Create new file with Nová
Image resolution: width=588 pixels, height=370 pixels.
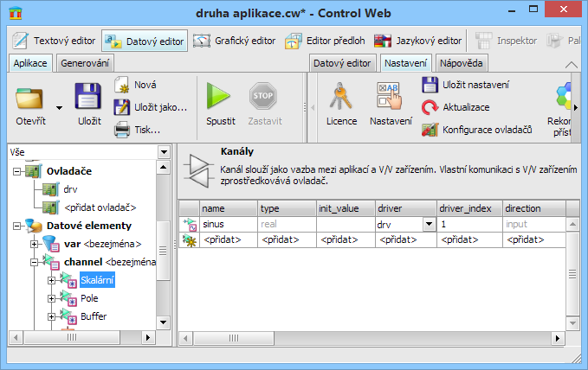[123, 85]
